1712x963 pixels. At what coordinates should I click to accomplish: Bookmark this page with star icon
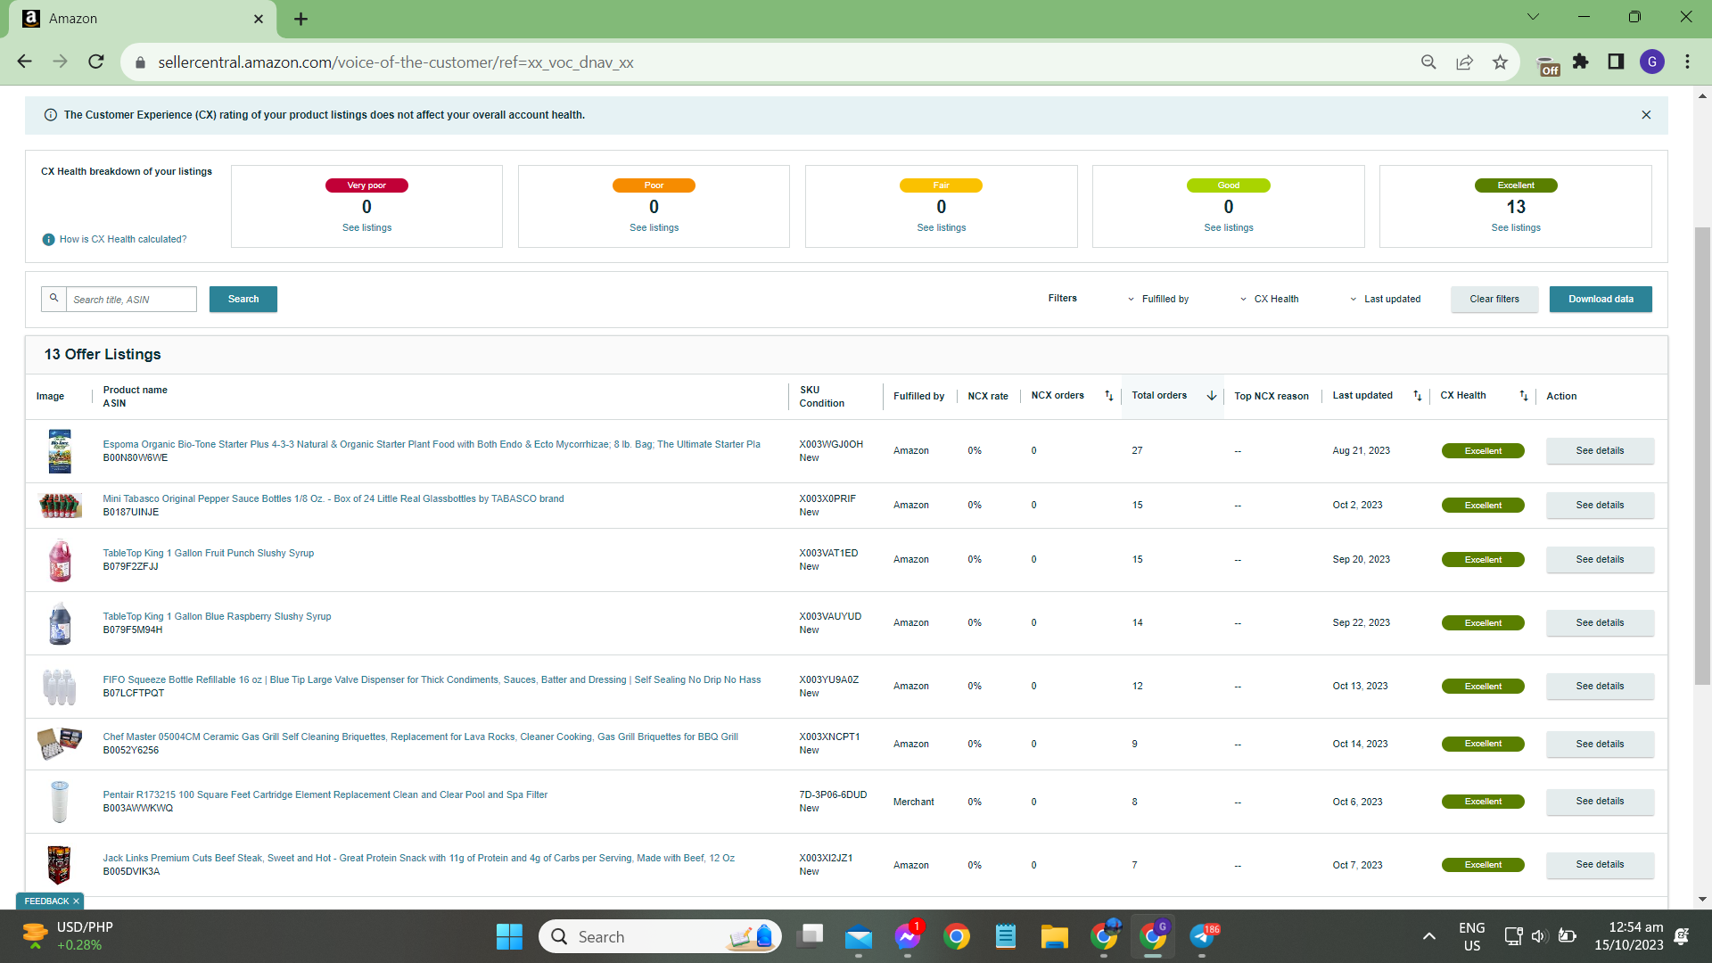pos(1500,62)
